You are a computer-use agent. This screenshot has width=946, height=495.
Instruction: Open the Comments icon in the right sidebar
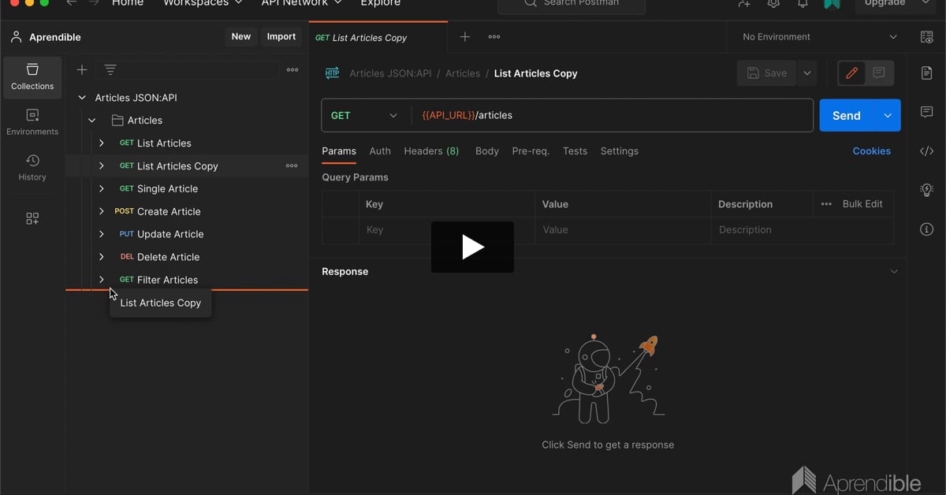coord(927,112)
